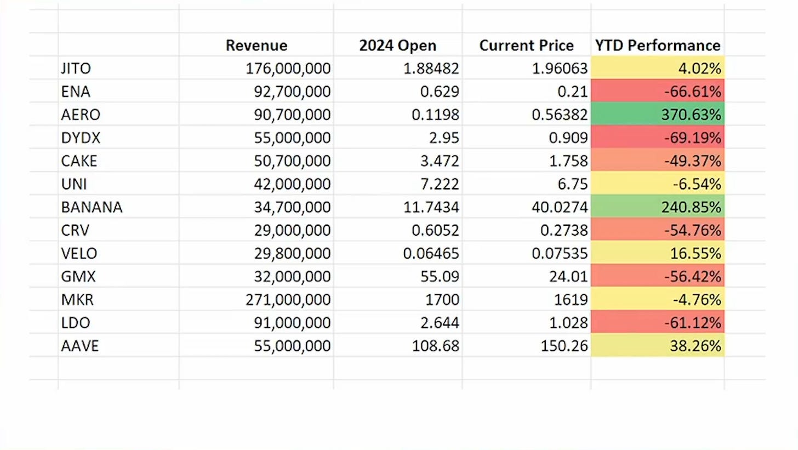This screenshot has height=450, width=798.
Task: Click the DYDX ticker cell
Action: click(118, 138)
